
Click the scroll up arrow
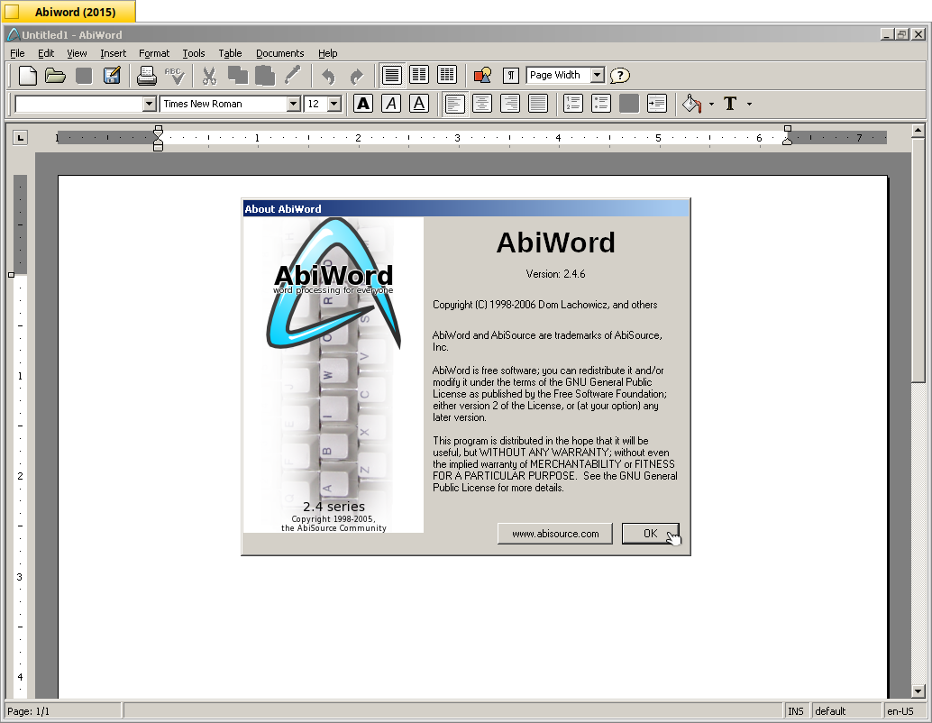tap(918, 130)
